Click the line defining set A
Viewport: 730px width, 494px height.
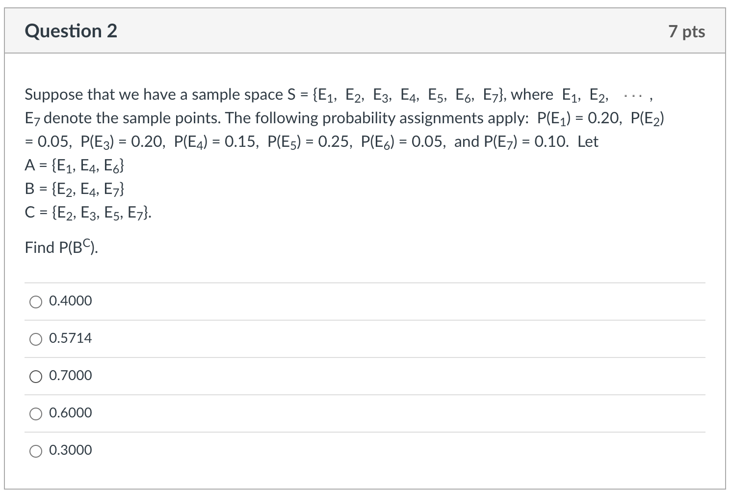pos(75,166)
